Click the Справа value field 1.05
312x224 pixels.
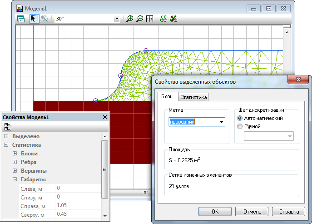click(x=77, y=205)
